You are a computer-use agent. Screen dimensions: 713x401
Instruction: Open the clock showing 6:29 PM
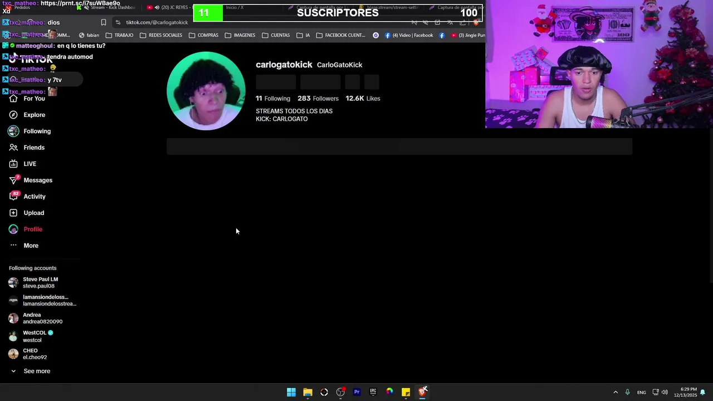click(x=685, y=392)
